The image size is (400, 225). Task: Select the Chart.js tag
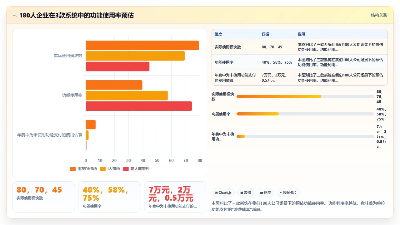coord(223,193)
